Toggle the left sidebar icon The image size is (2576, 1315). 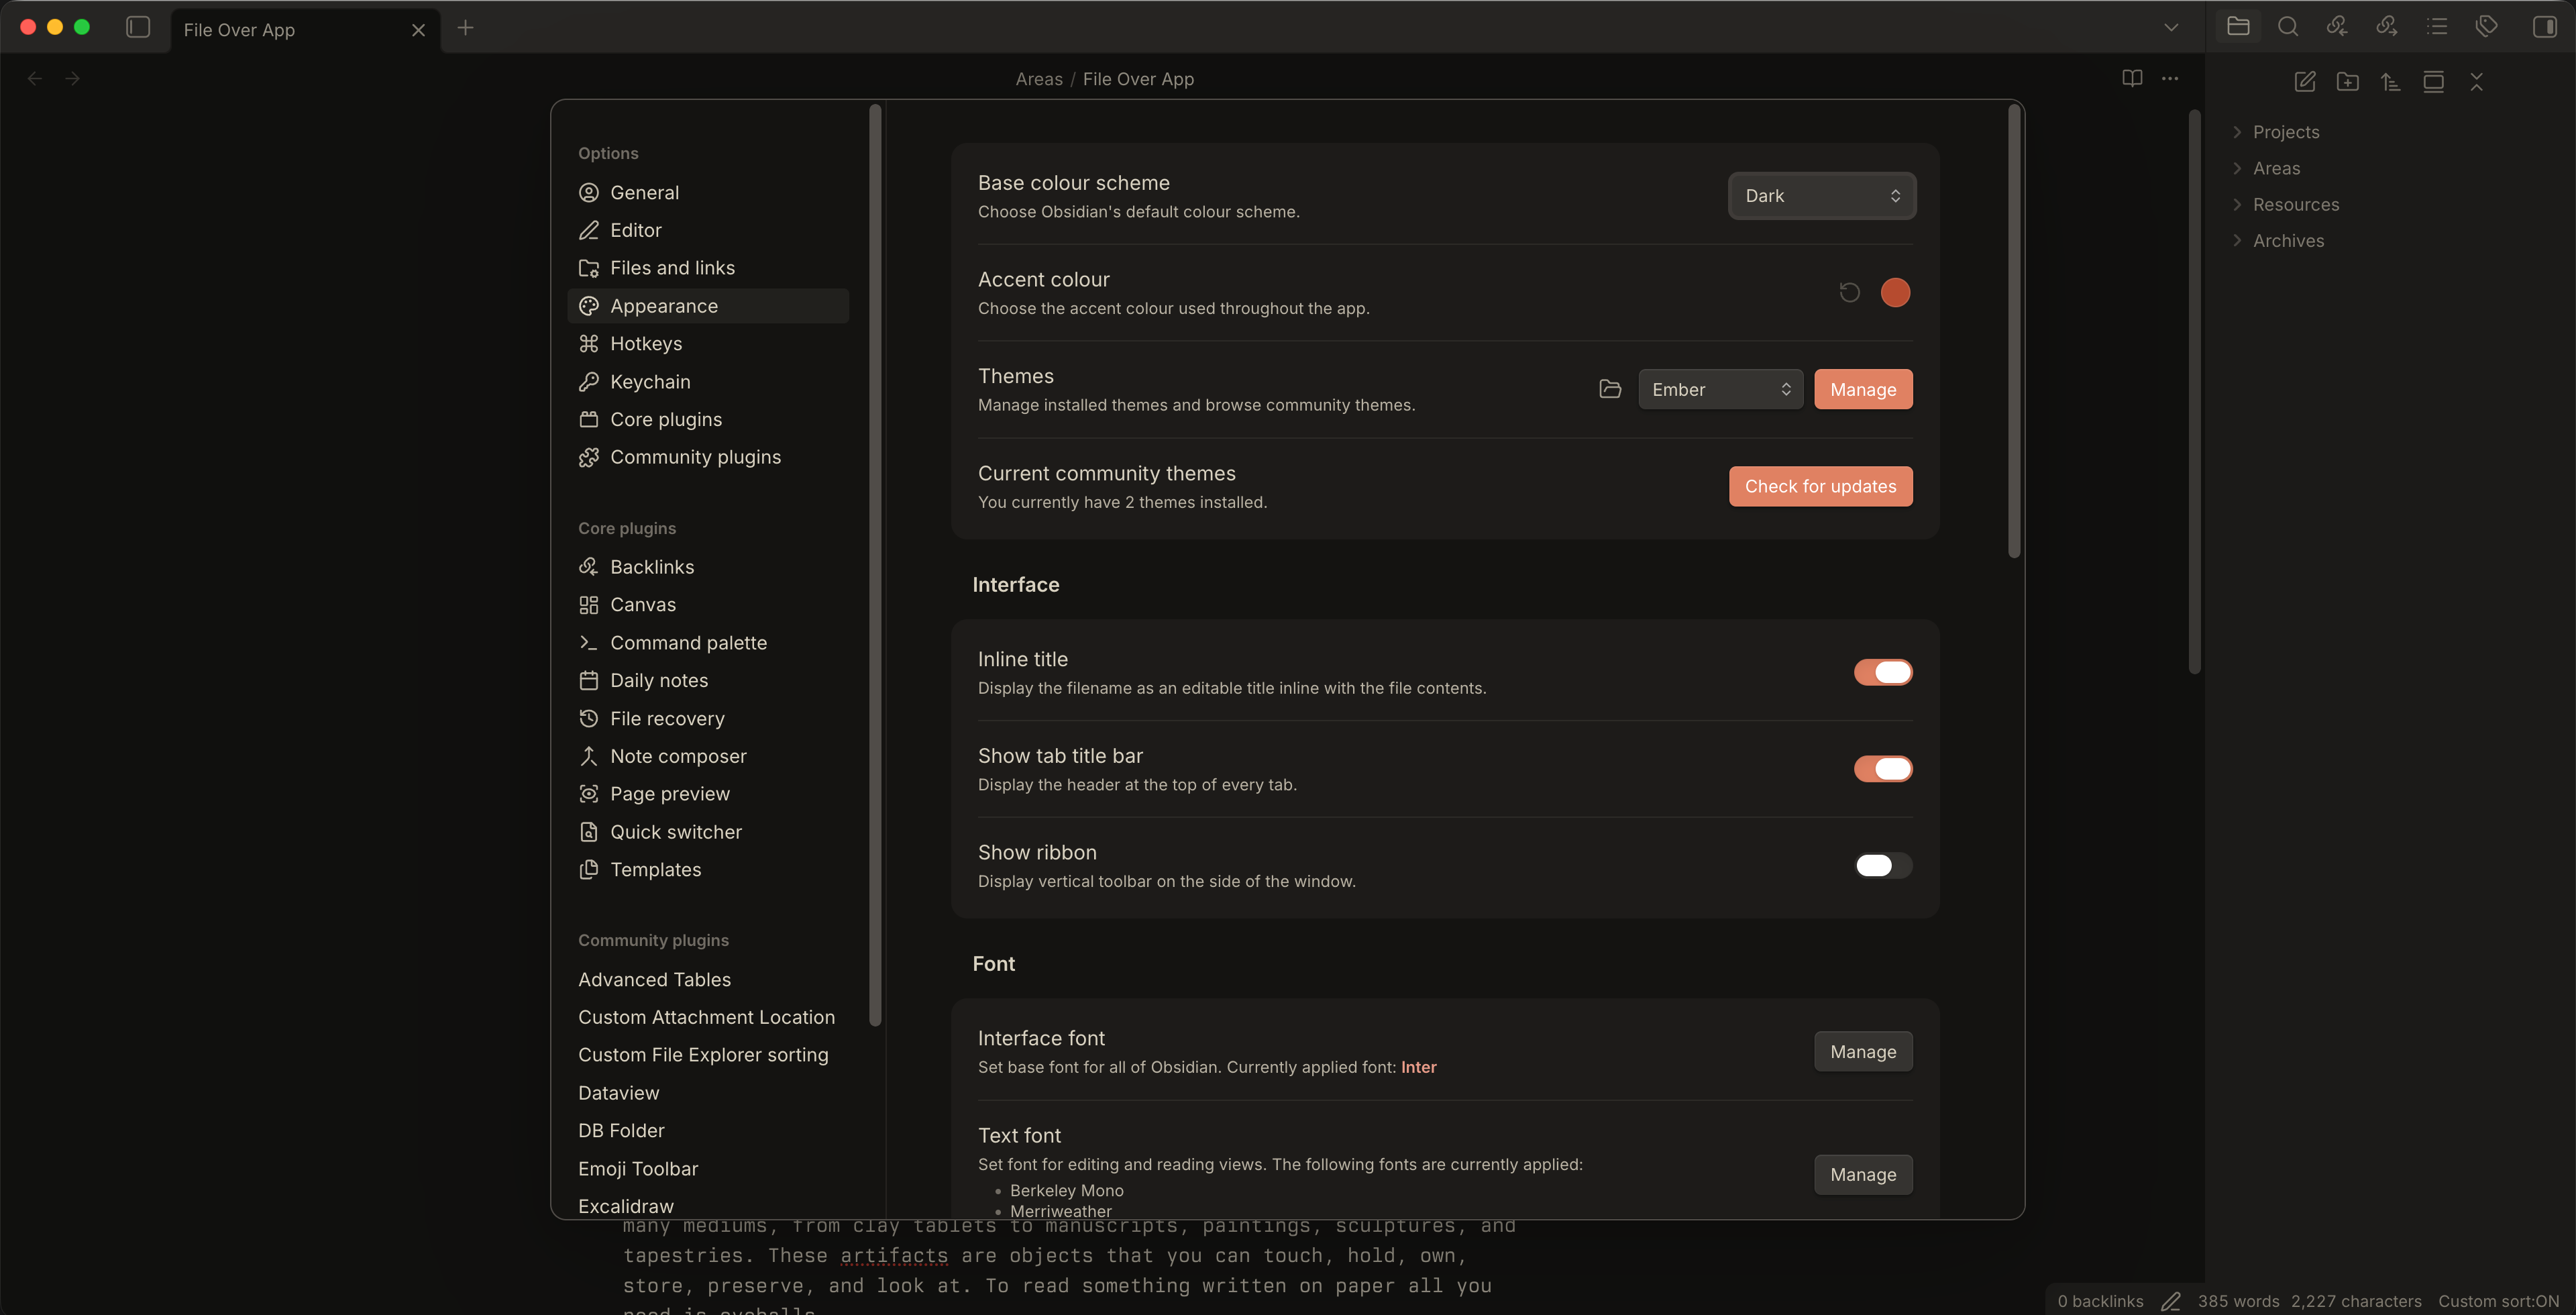(x=138, y=28)
